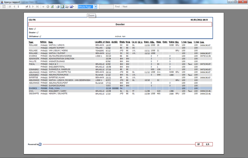Viewport: 248px width, 158px height.
Task: Click the Find text search box
Action: point(106,6)
